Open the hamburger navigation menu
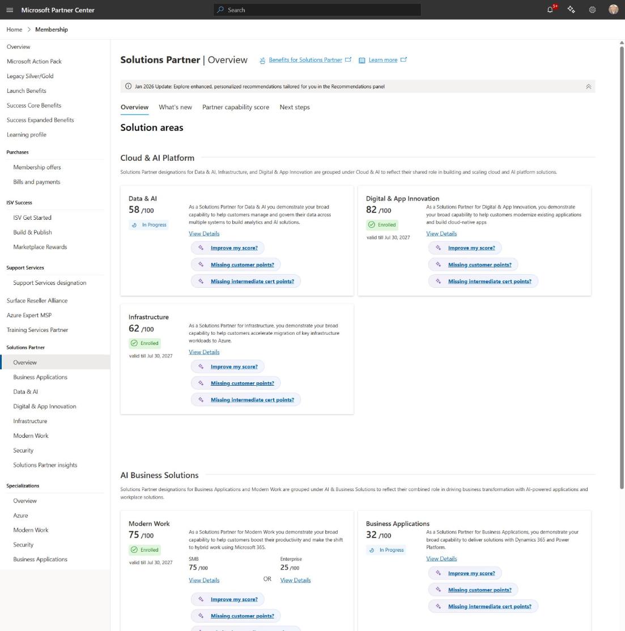The width and height of the screenshot is (625, 631). pyautogui.click(x=10, y=10)
